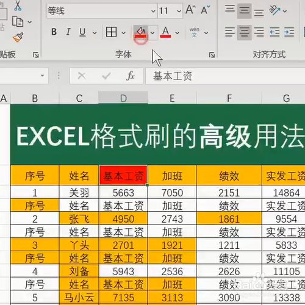Viewport: 305px width, 305px height.
Task: Expand the text orientation options arrow
Action: (x=285, y=11)
